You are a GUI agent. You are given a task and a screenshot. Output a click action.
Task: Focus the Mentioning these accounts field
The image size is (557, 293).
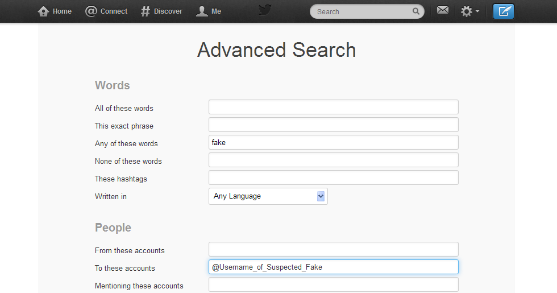point(333,284)
